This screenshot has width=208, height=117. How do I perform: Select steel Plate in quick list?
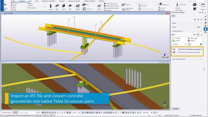[13, 8]
